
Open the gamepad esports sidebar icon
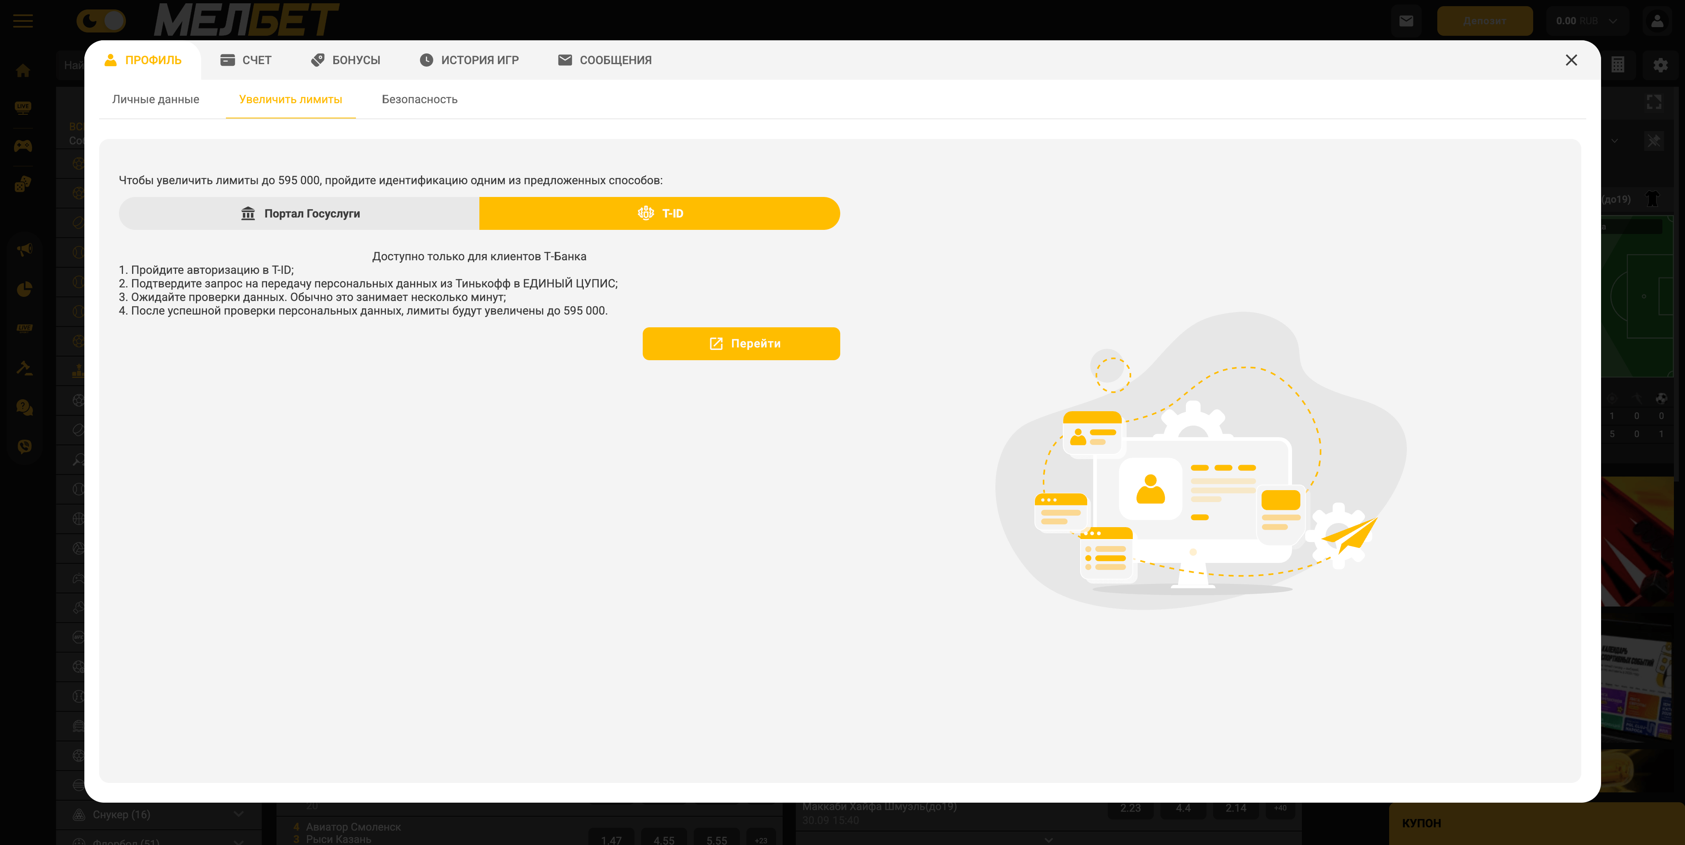click(x=23, y=146)
